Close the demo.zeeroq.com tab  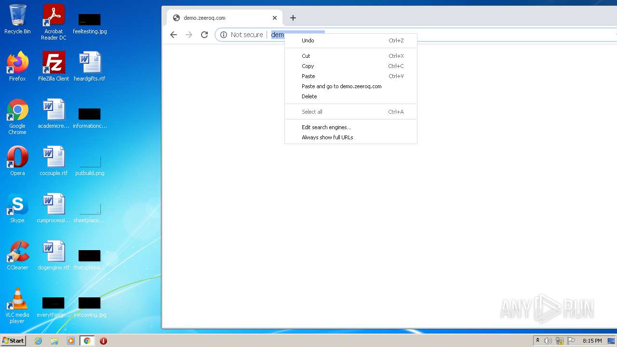275,18
